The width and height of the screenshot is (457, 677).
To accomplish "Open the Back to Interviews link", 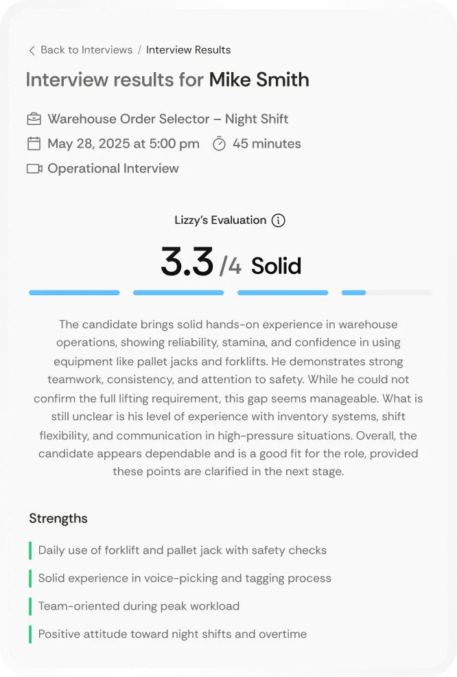I will coord(86,50).
